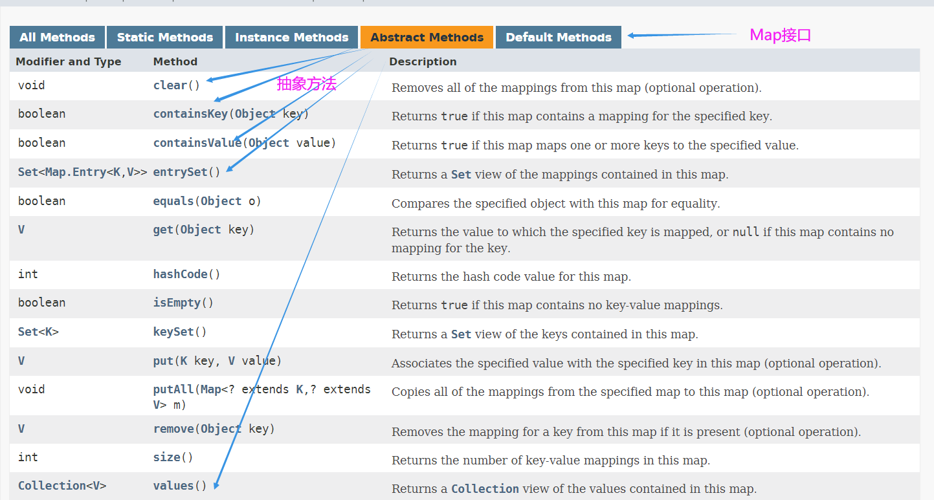Click the Abstract Methods tab
The height and width of the screenshot is (500, 934).
click(x=427, y=37)
